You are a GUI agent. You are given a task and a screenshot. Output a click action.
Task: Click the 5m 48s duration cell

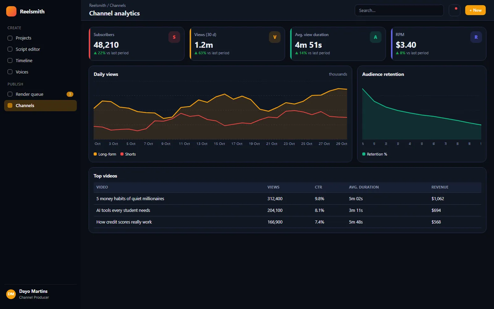356,222
